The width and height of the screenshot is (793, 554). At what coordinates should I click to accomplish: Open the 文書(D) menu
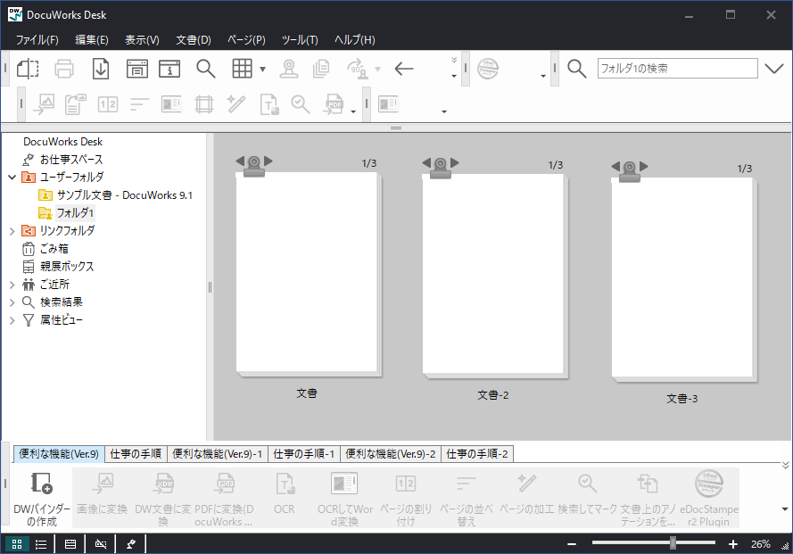point(194,40)
